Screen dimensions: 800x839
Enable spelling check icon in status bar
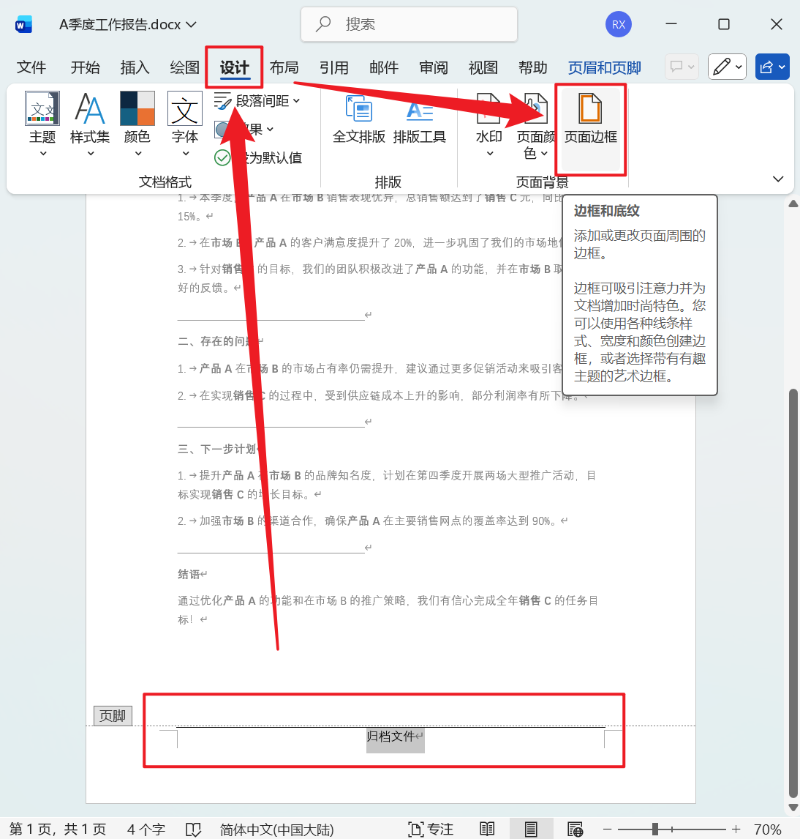pos(193,828)
